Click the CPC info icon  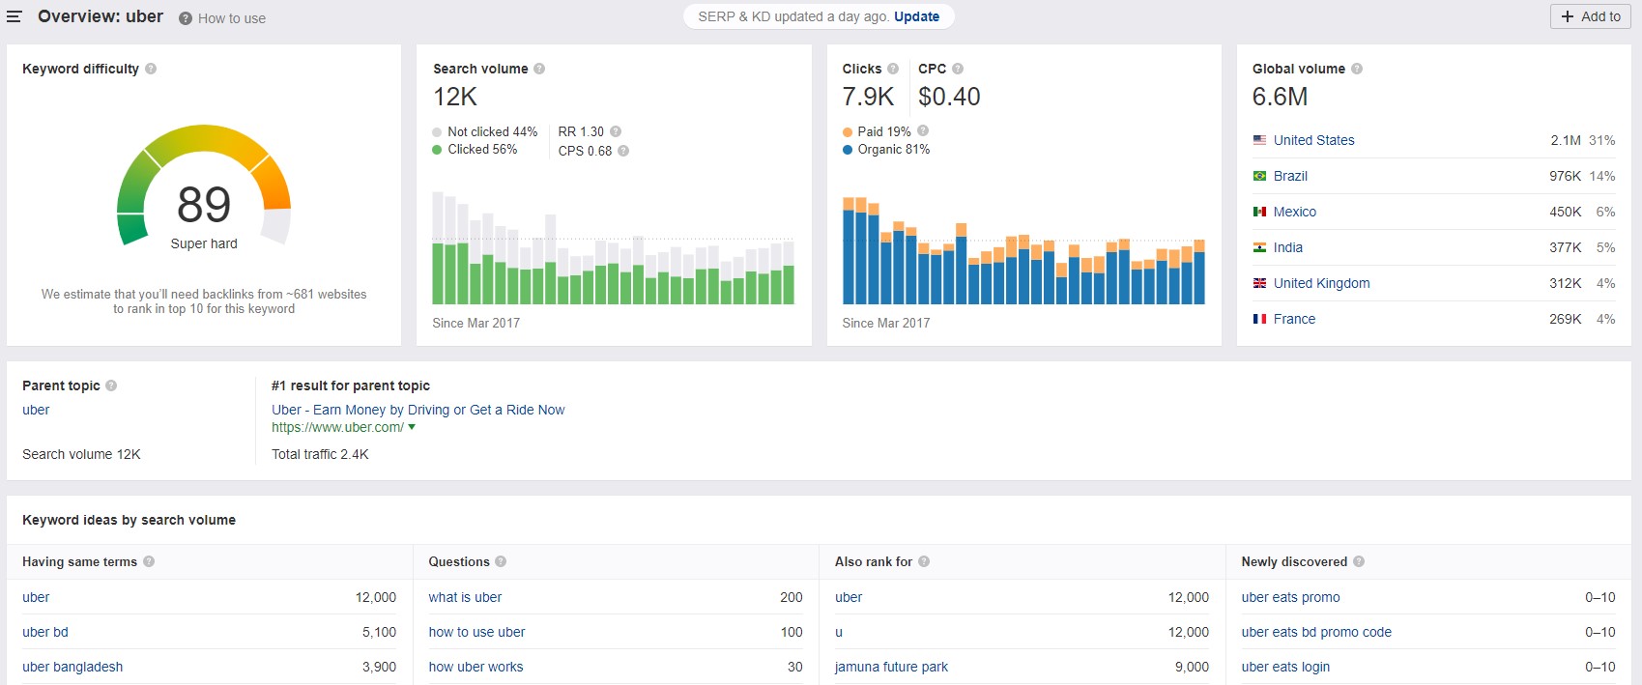click(x=958, y=69)
